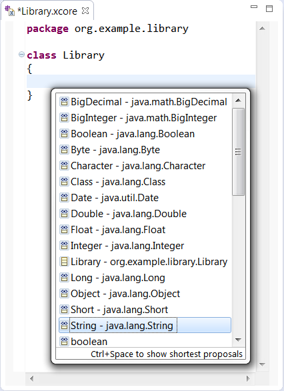The height and width of the screenshot is (391, 284).
Task: Click the data type icon next to Date
Action: click(x=64, y=198)
